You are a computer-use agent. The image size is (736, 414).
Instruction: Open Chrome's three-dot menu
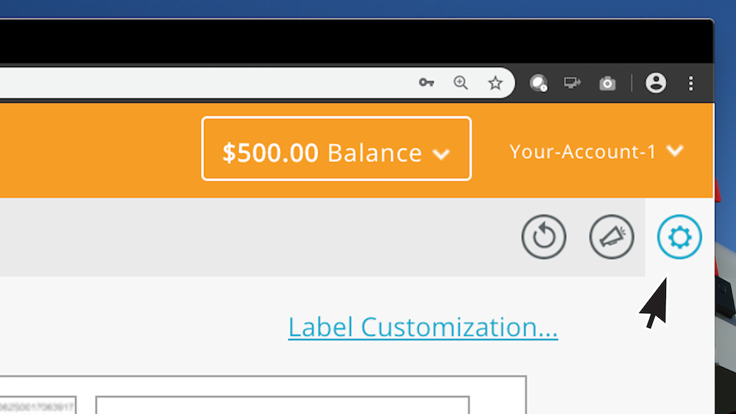[690, 83]
